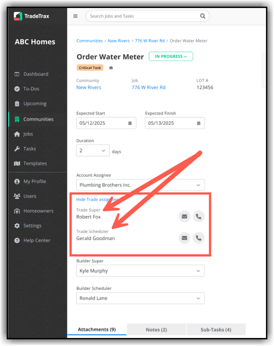Click LOT number 123456
Screen dimensions: 274x346
click(x=205, y=88)
